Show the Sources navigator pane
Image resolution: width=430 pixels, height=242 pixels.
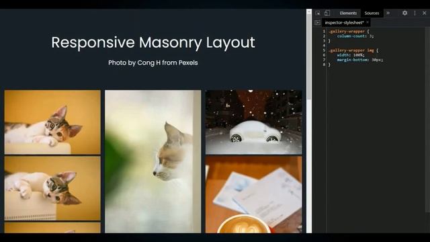click(317, 22)
